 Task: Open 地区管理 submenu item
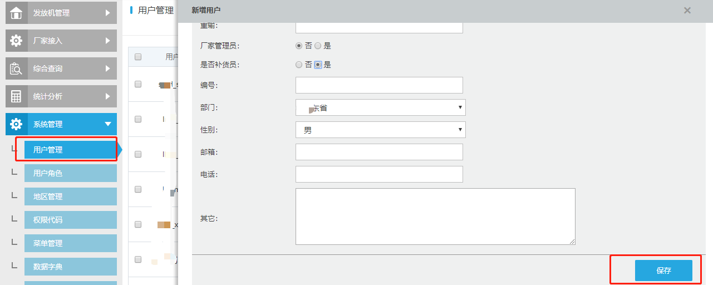click(x=70, y=196)
